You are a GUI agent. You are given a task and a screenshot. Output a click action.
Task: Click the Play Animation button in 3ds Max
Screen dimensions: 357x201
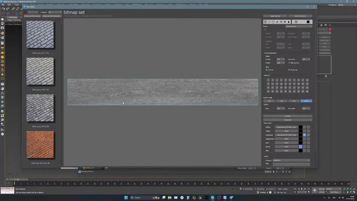[x=302, y=189]
